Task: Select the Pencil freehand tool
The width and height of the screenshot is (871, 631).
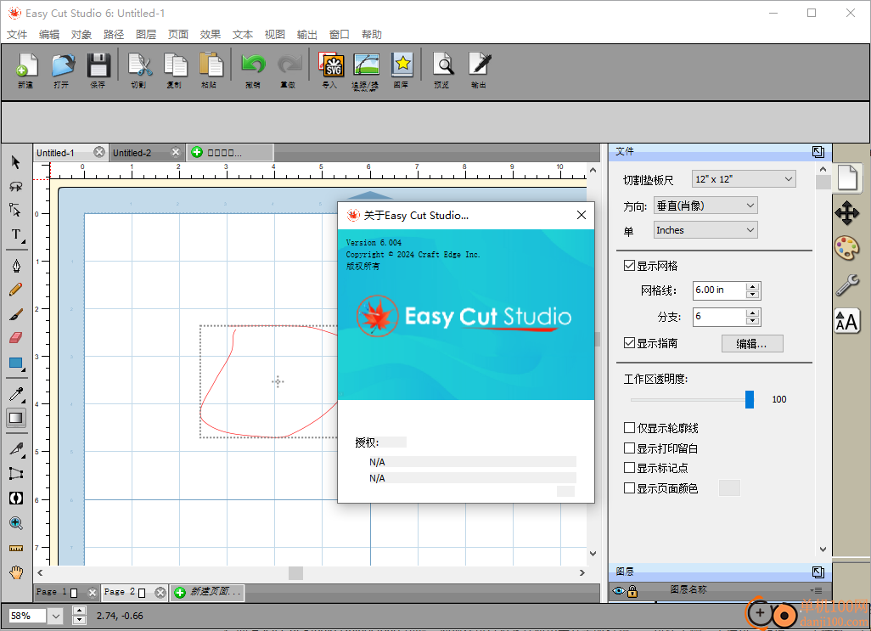Action: [x=16, y=290]
